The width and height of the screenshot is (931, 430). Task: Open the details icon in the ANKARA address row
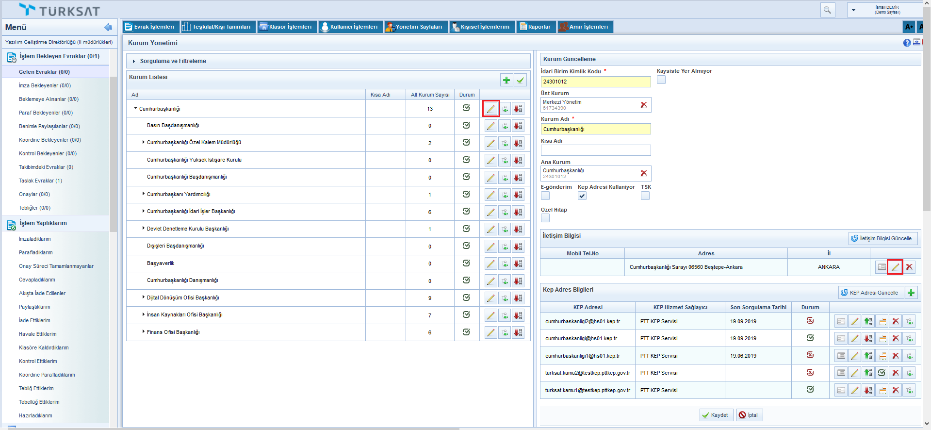tap(882, 267)
